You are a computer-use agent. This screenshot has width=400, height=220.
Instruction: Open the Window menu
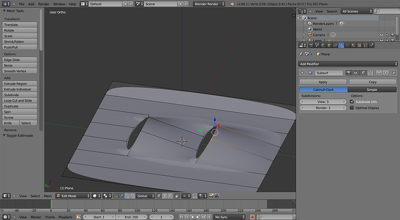59,4
